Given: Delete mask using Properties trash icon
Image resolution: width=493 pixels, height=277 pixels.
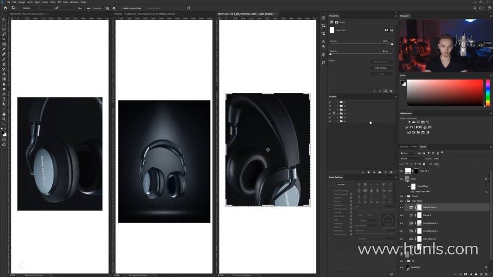Looking at the screenshot, I should (391, 91).
